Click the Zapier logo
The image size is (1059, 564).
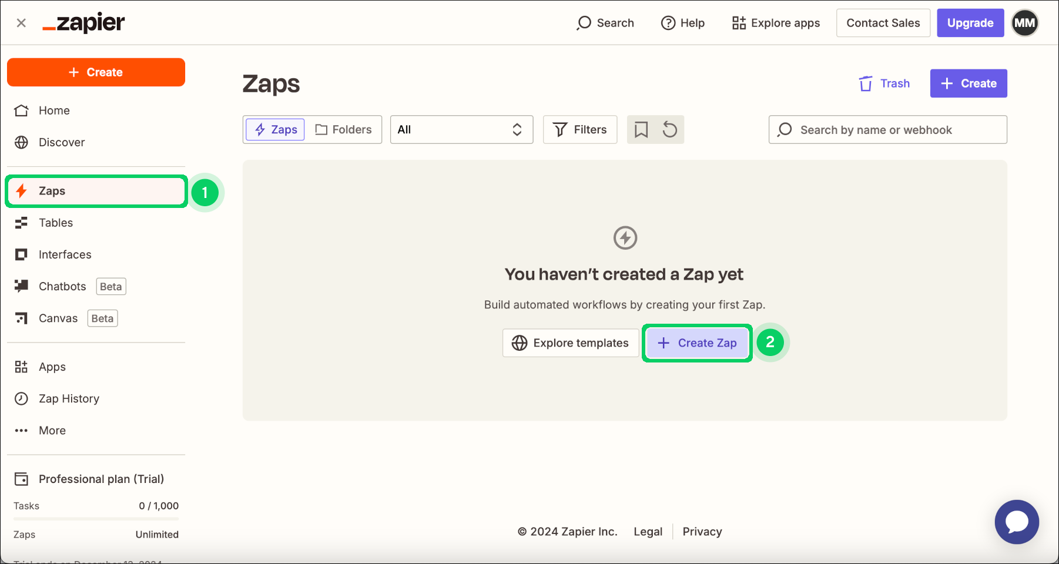83,23
